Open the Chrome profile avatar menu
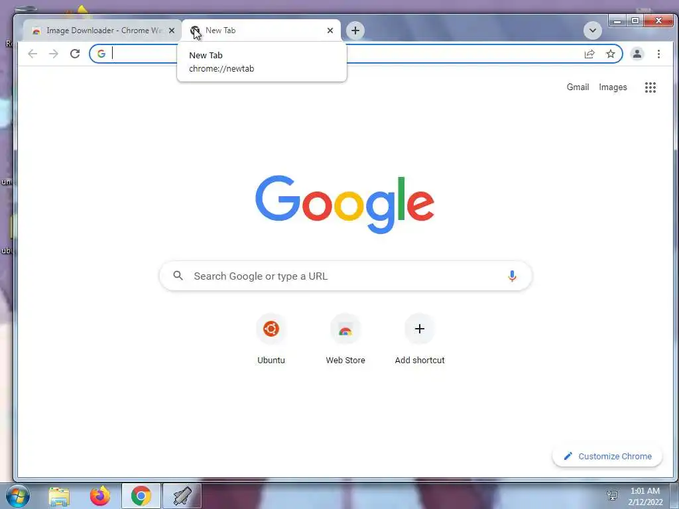 (637, 54)
